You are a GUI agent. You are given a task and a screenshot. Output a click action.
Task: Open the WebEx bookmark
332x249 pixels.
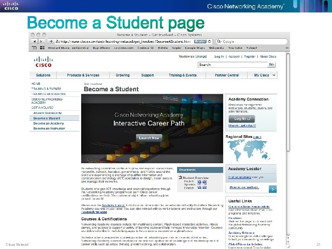pyautogui.click(x=163, y=48)
